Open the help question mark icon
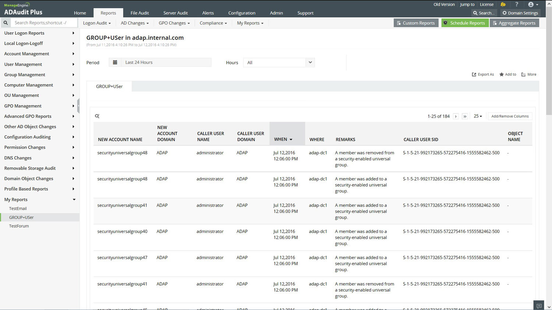Viewport: 552px width, 310px height. coord(517,4)
